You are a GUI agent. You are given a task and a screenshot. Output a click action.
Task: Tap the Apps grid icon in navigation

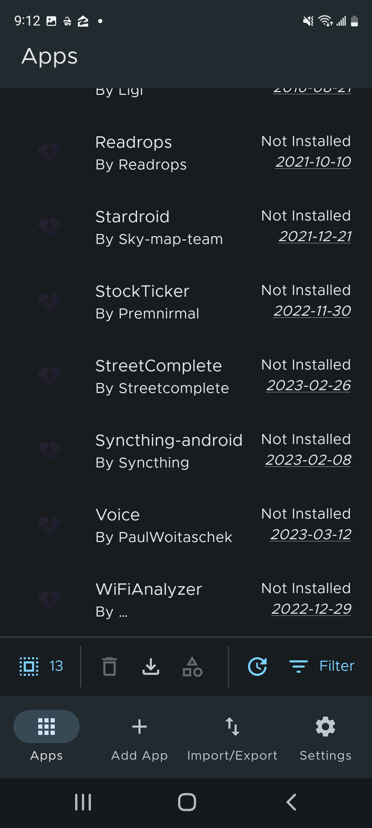46,726
